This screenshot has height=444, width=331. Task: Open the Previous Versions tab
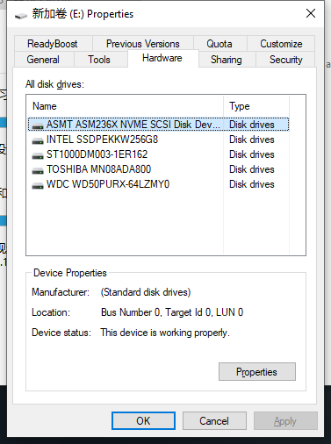pyautogui.click(x=143, y=44)
